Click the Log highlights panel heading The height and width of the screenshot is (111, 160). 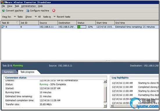pyautogui.click(x=120, y=78)
